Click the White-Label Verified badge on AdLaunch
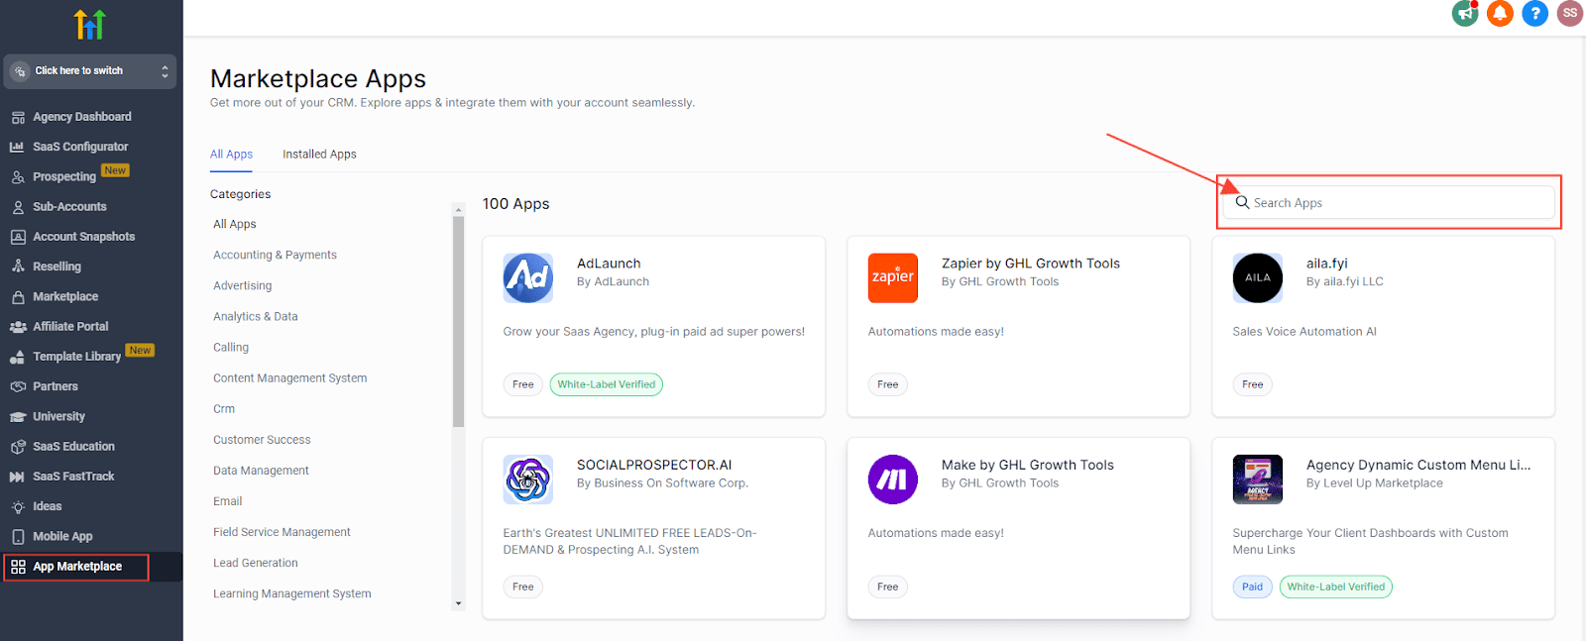 click(x=607, y=384)
